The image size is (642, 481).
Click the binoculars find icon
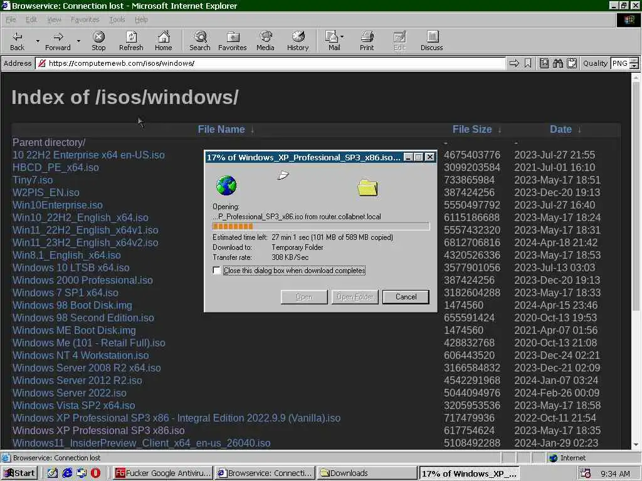click(x=557, y=63)
